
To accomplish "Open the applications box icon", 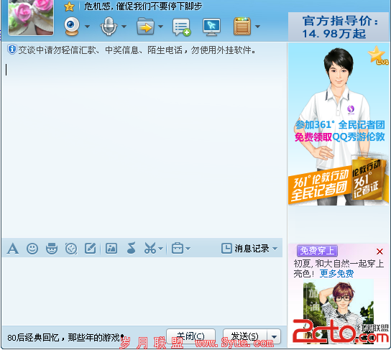I will point(242,26).
